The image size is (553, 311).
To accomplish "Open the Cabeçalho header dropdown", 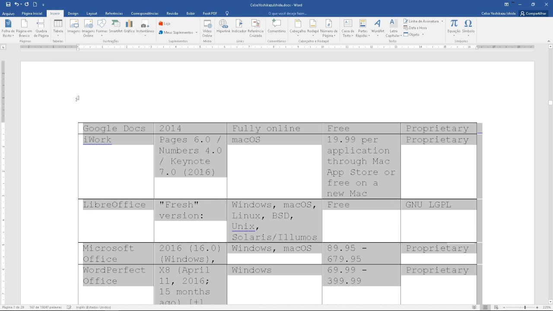I will coord(298,28).
